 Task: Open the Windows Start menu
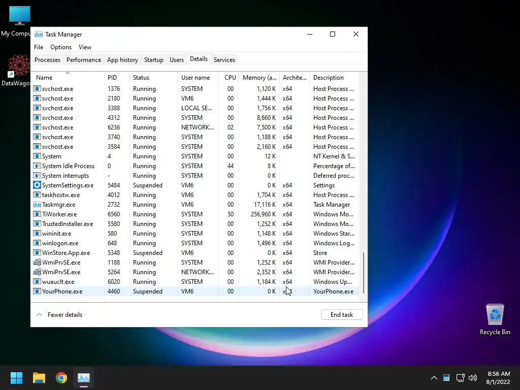(x=16, y=378)
